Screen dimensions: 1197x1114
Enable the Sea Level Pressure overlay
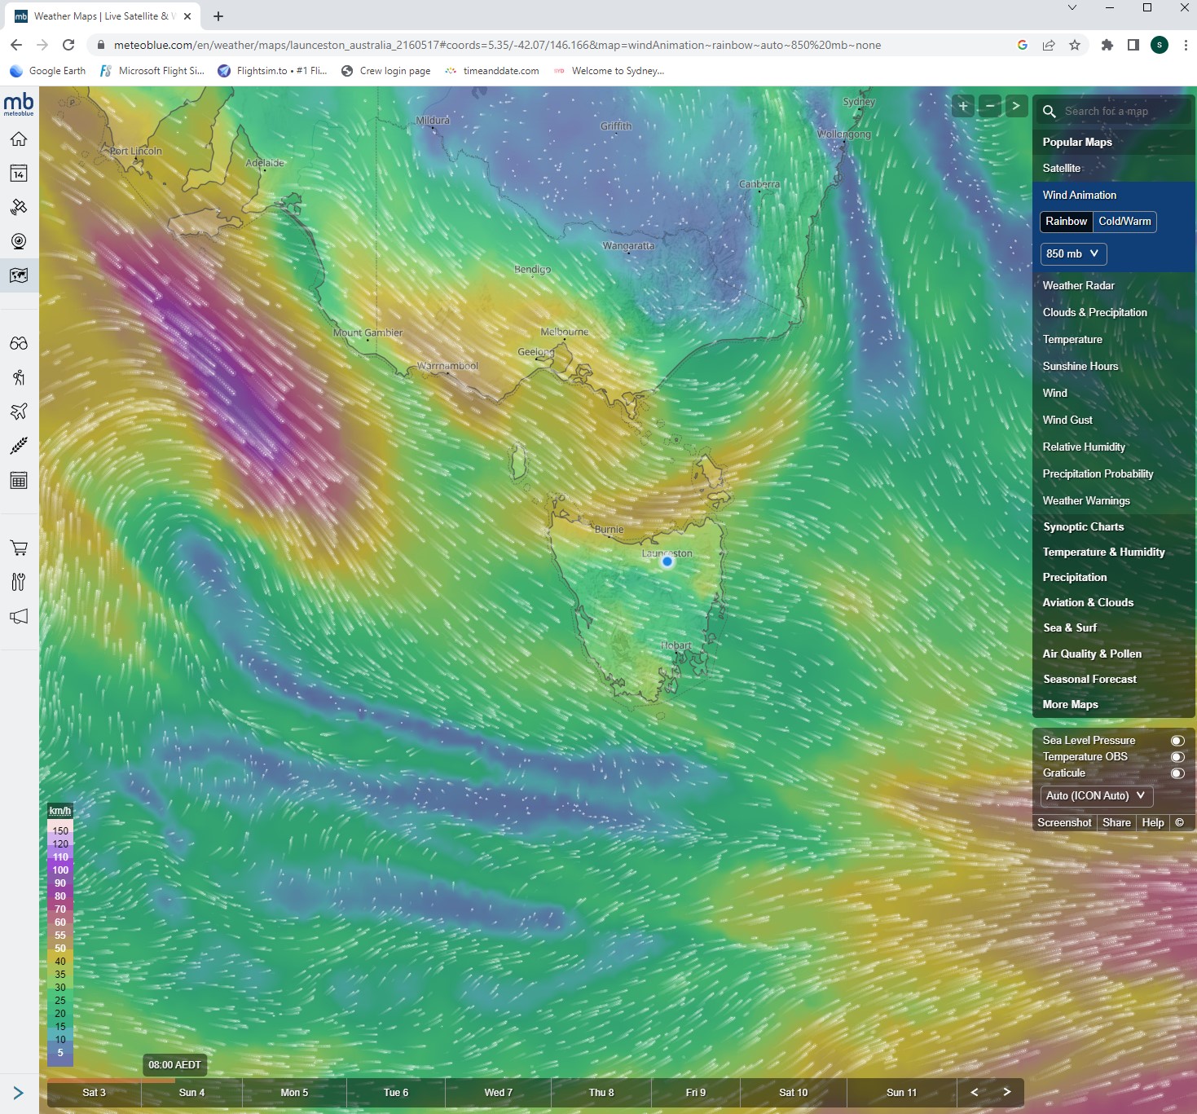coord(1177,740)
